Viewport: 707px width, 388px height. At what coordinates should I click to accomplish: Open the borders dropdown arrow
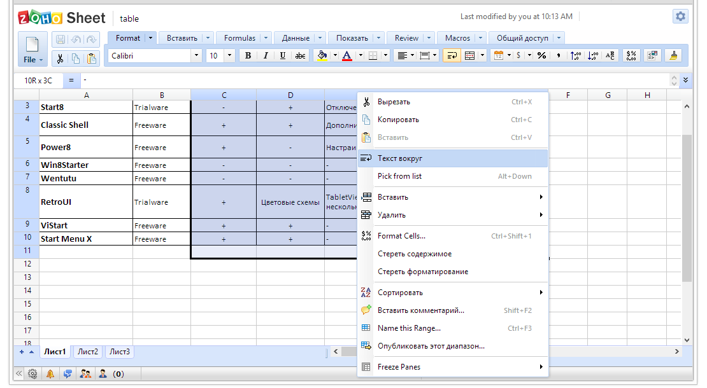pyautogui.click(x=385, y=55)
